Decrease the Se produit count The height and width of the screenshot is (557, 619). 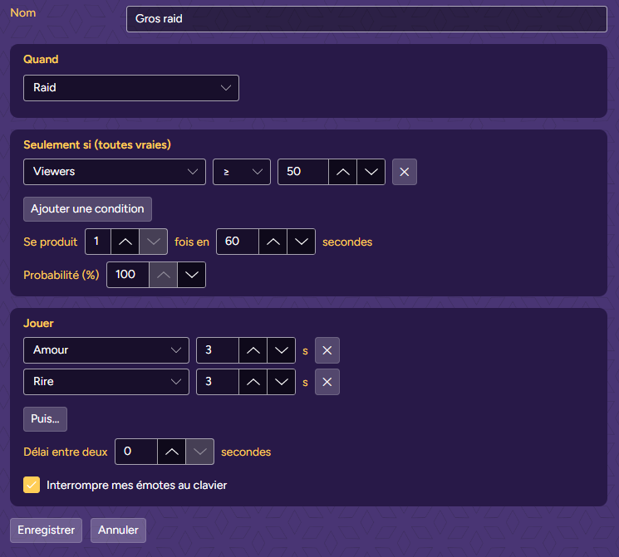[x=153, y=242]
